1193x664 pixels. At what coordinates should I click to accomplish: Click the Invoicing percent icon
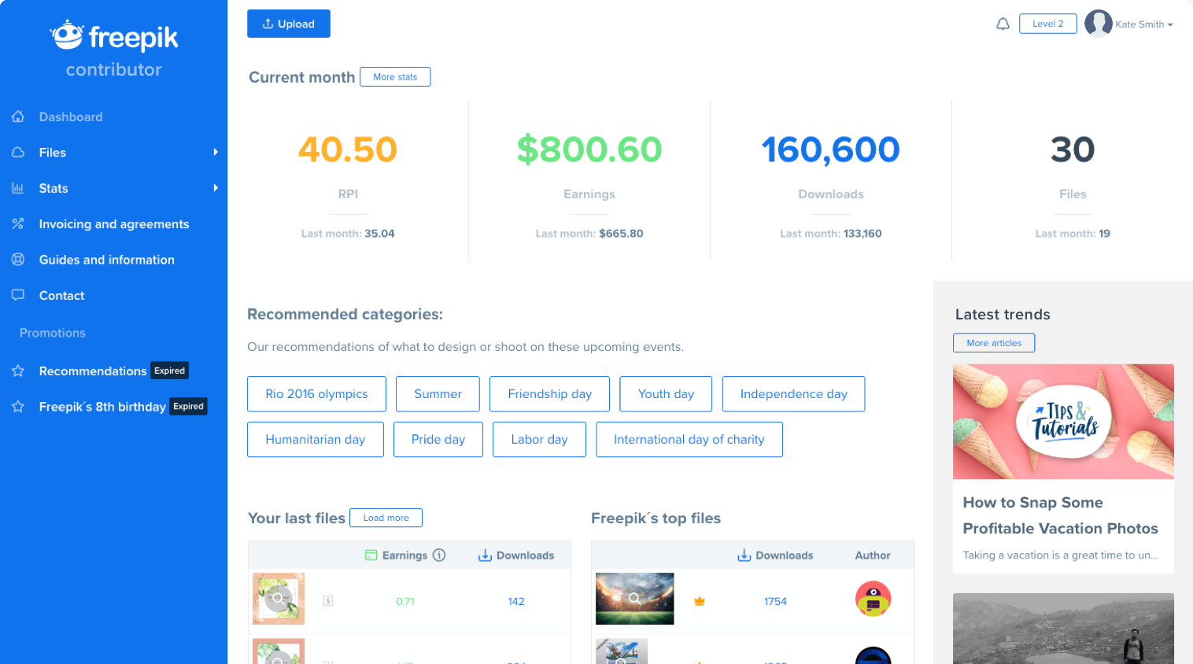[18, 224]
